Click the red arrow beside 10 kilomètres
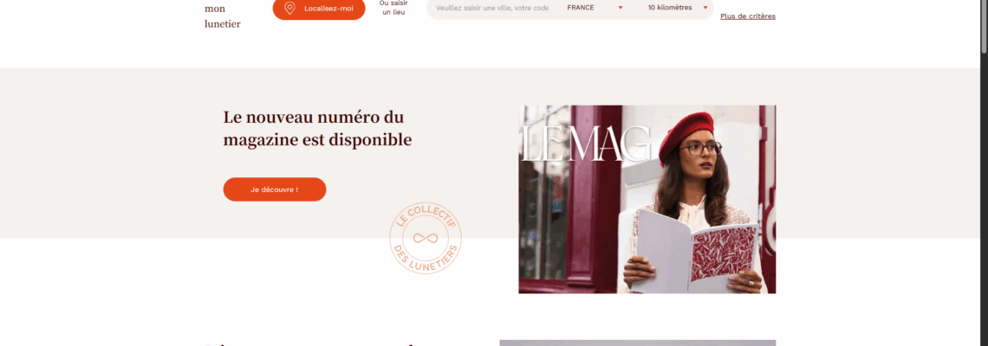Image resolution: width=988 pixels, height=346 pixels. coord(705,8)
